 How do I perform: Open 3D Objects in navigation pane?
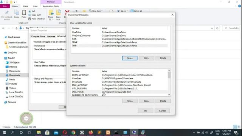coord(14,62)
